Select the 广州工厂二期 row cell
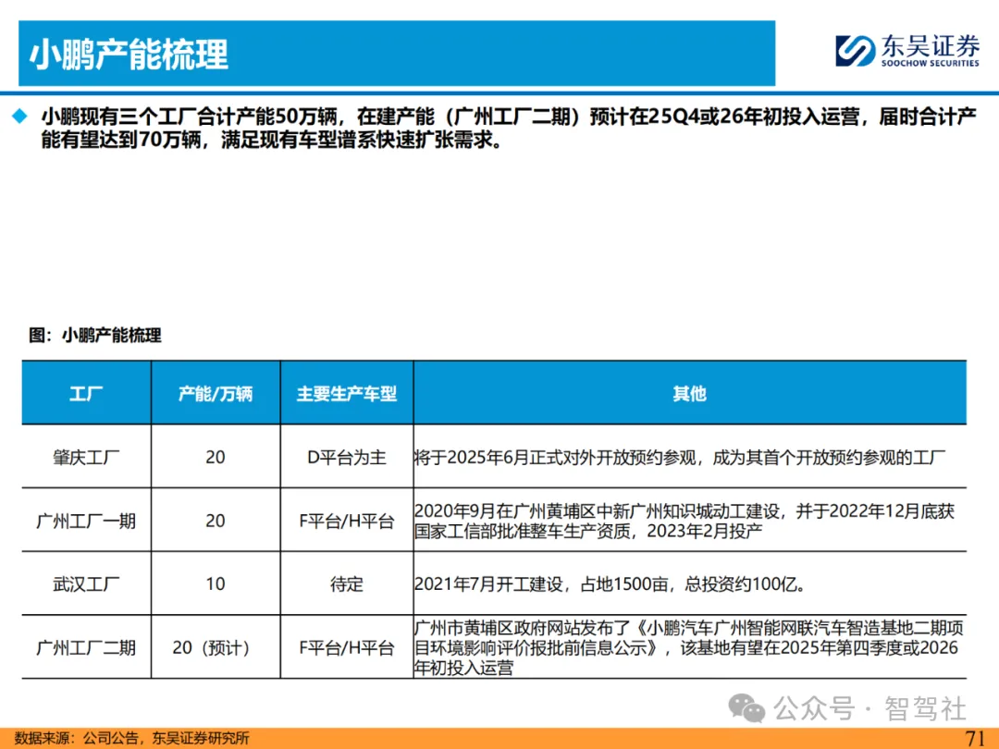 [x=86, y=647]
